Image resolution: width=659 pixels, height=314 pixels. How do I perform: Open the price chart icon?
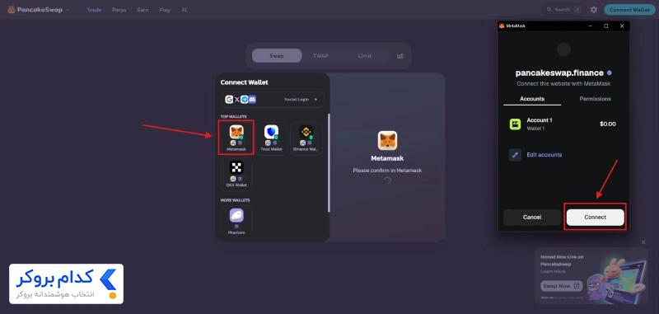[400, 55]
